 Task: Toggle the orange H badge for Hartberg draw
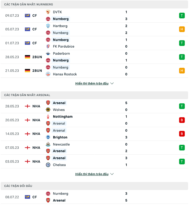click(182, 29)
